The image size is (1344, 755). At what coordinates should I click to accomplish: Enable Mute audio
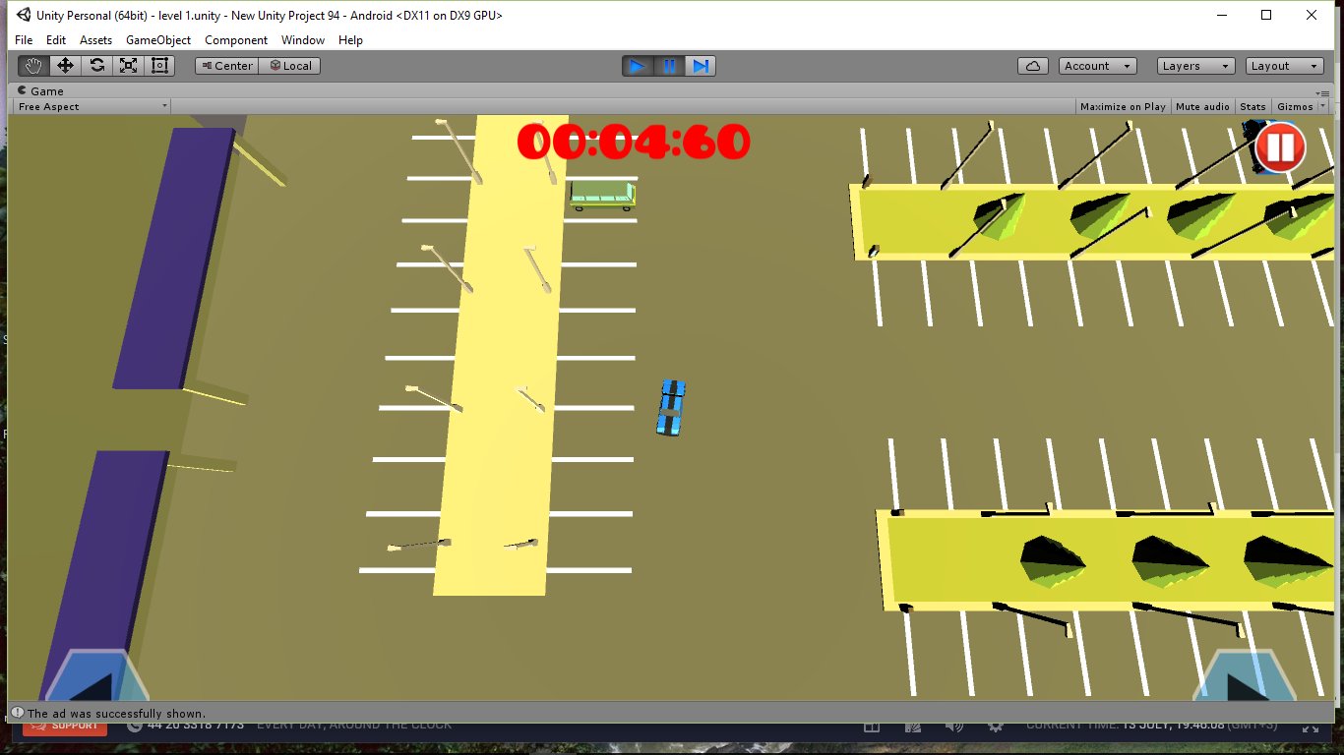pos(1201,106)
